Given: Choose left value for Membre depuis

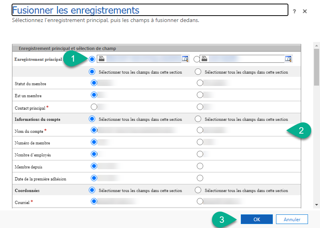Looking at the screenshot, I should [x=94, y=166].
